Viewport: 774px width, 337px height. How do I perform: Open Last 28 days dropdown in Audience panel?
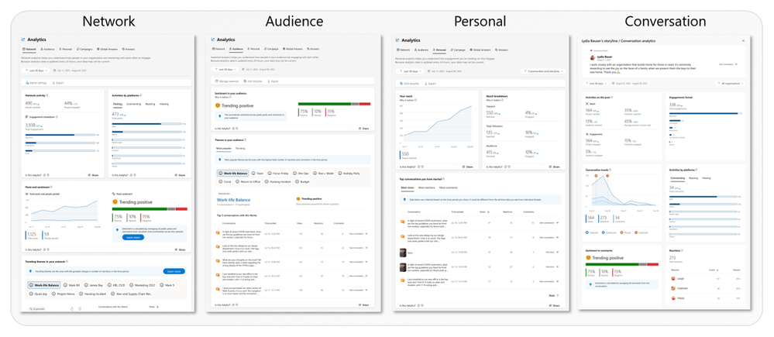pos(225,69)
